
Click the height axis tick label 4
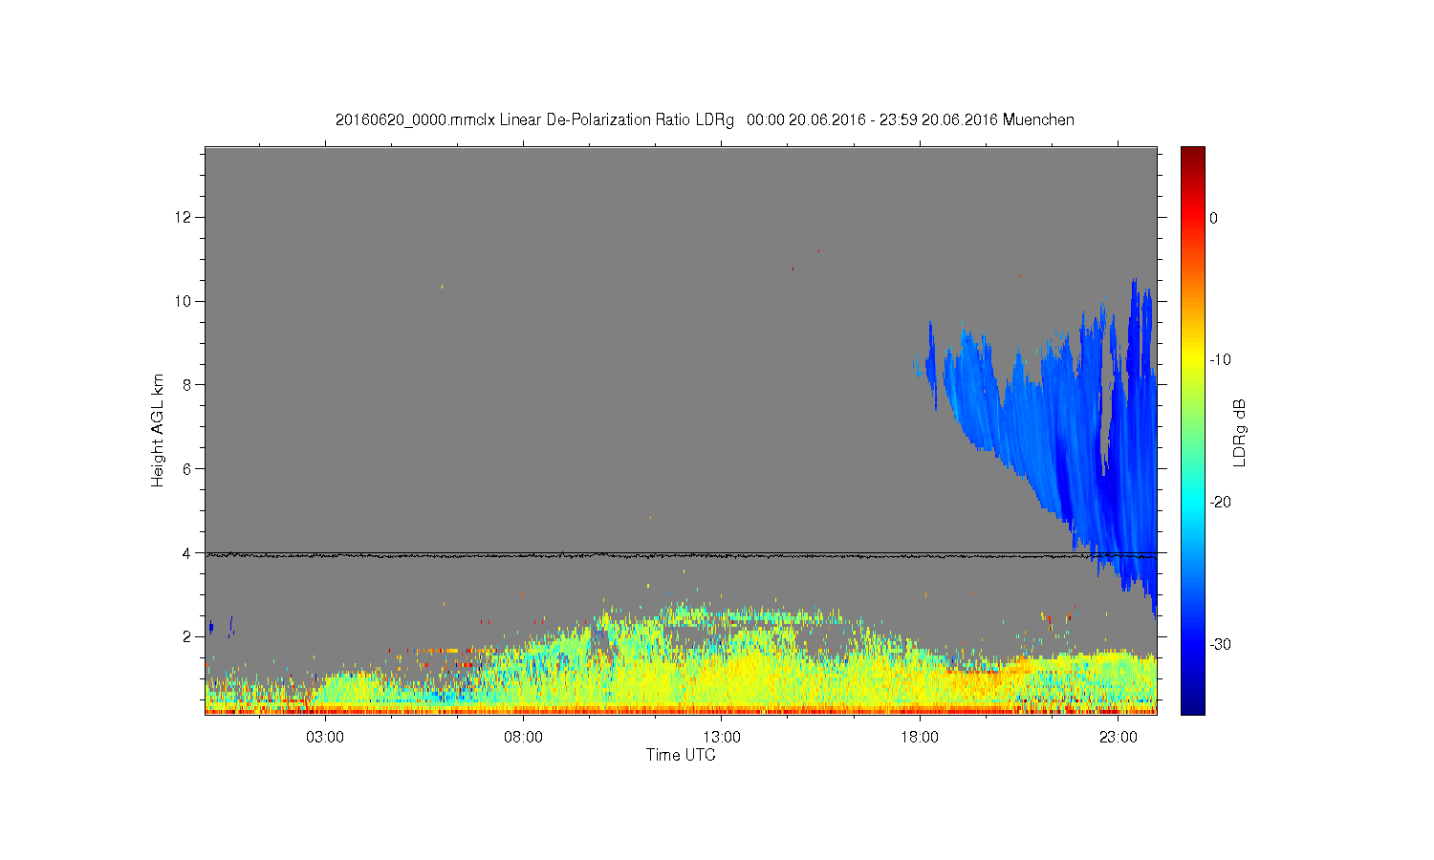click(x=187, y=552)
